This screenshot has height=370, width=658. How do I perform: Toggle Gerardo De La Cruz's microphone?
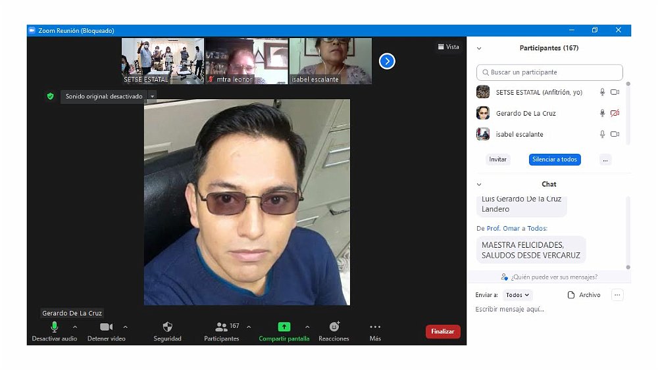coord(602,114)
